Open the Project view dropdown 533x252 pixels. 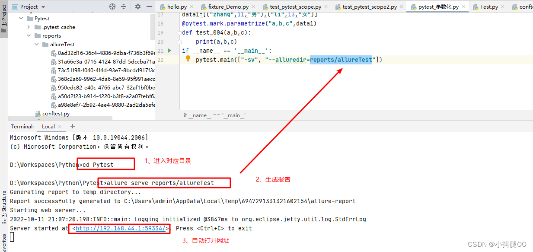pos(31,6)
